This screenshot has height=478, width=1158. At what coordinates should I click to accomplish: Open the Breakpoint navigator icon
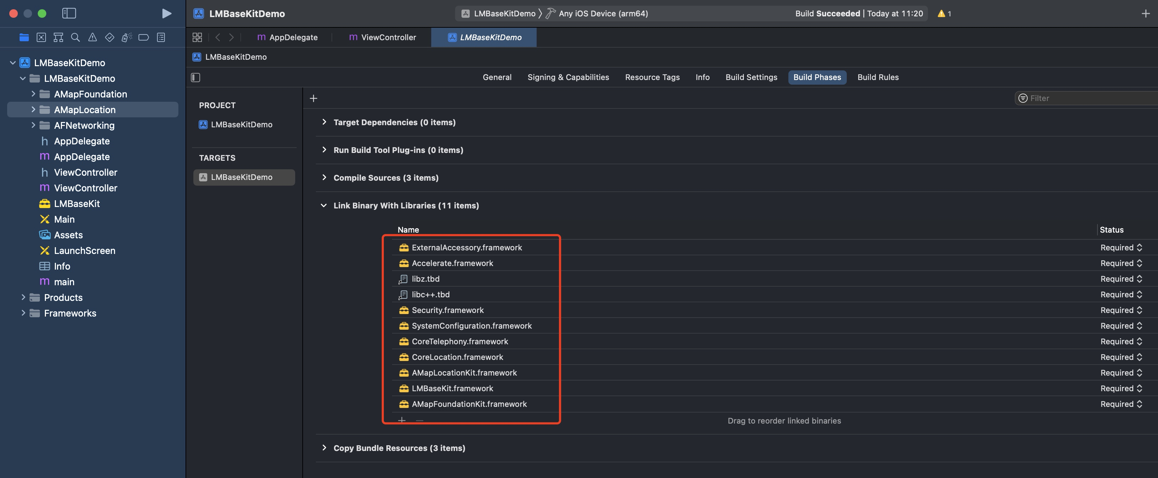click(144, 37)
